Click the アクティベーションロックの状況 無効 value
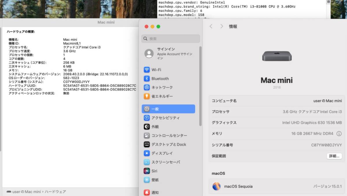 tap(66, 94)
